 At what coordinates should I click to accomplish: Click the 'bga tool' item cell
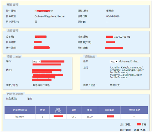20,116
